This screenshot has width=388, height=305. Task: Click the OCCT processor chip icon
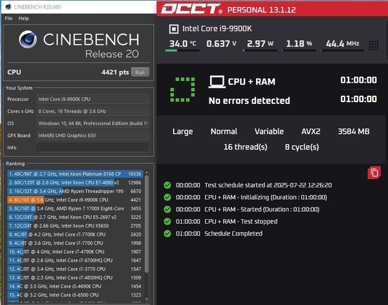point(174,29)
